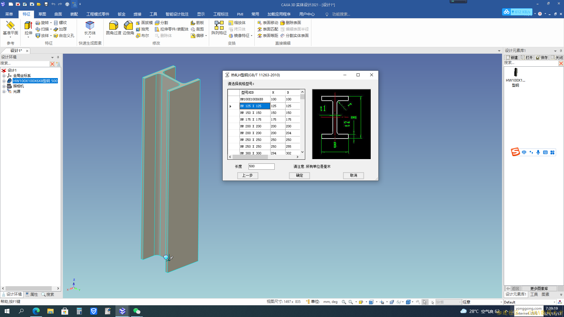564x317 pixels.
Task: Open the Default configuration dropdown
Action: 554,302
